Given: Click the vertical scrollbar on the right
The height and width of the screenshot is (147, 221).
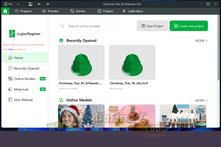Looking at the screenshot, I should (x=219, y=47).
